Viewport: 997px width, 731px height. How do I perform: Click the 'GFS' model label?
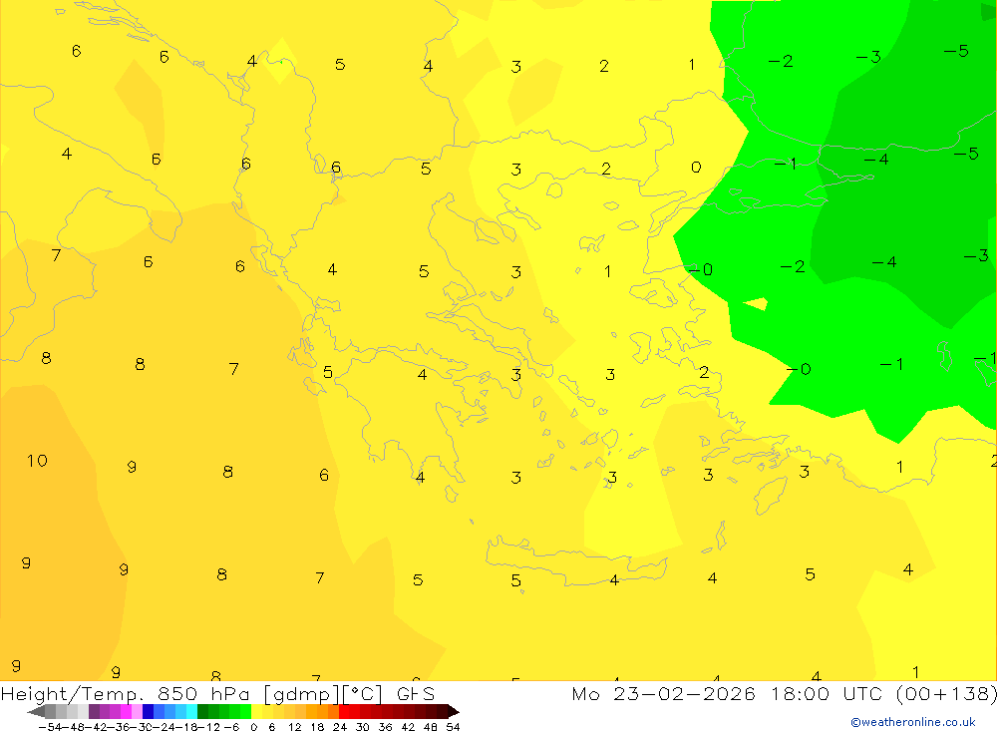tap(416, 694)
